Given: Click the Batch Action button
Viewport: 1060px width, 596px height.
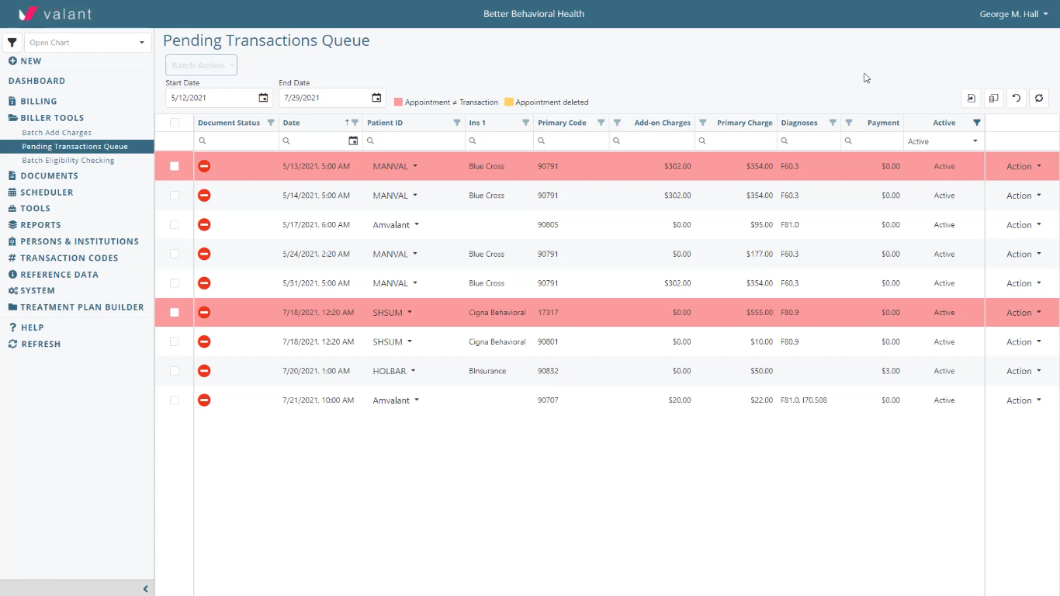Looking at the screenshot, I should [201, 65].
